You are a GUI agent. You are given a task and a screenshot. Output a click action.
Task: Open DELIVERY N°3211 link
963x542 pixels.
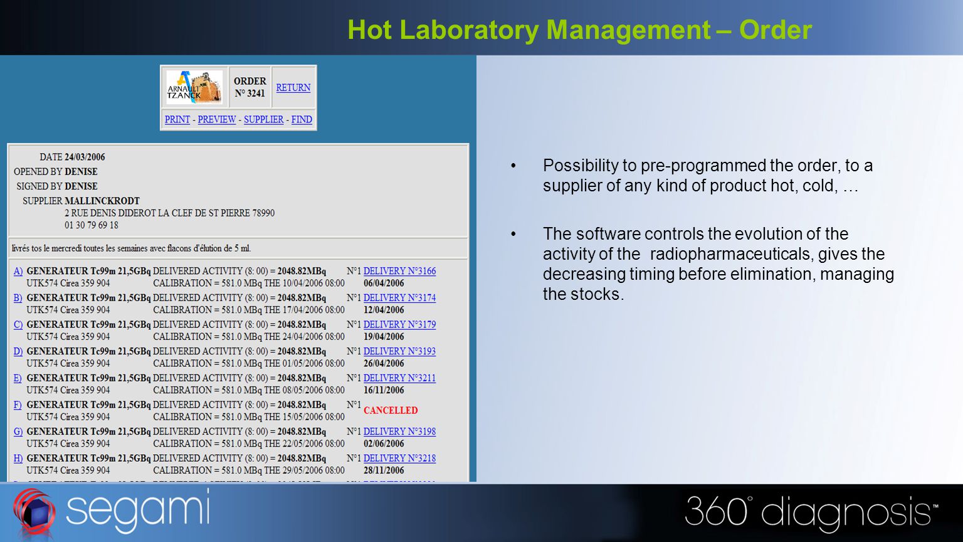[x=399, y=378]
